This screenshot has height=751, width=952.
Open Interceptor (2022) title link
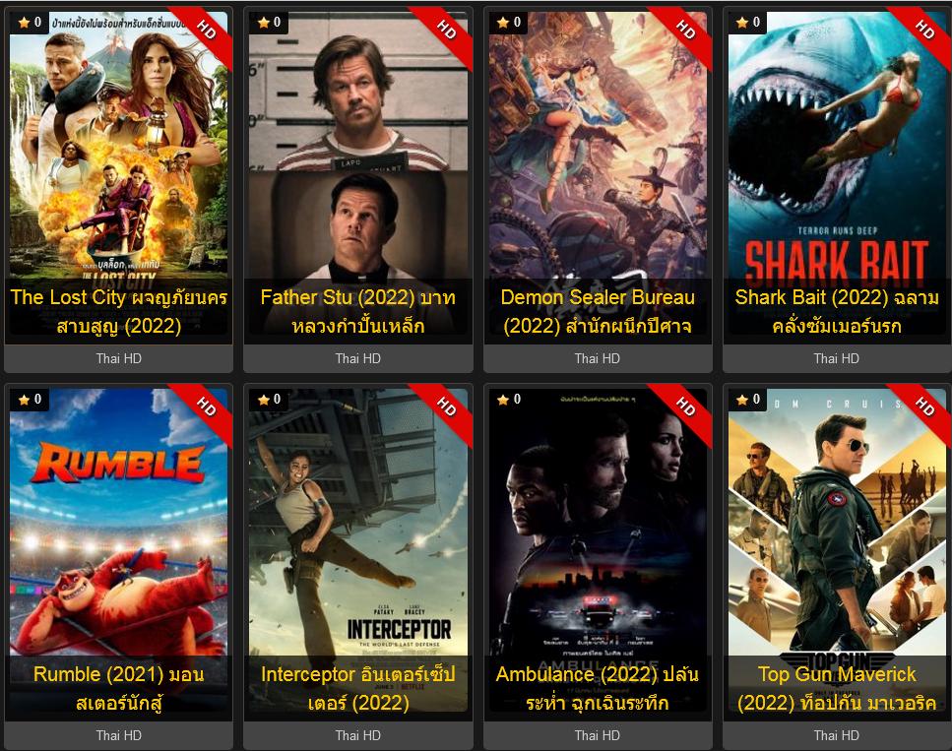coord(358,688)
